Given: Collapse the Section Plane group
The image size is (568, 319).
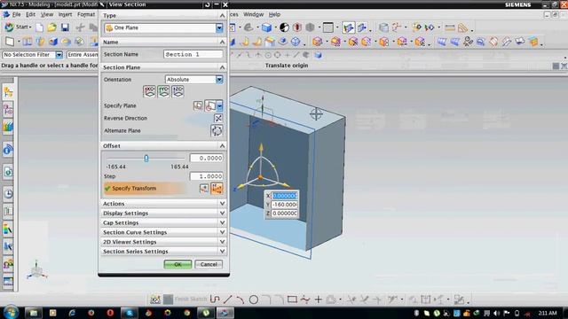Looking at the screenshot, I should click(163, 67).
